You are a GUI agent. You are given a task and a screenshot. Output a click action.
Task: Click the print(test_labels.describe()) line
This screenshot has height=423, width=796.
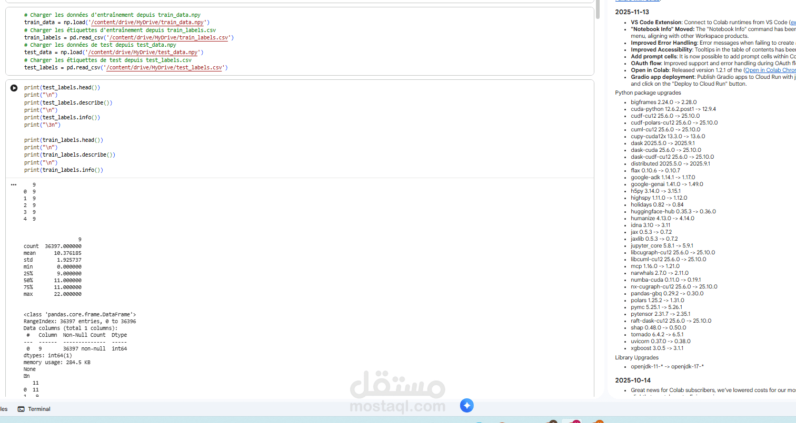[x=68, y=102]
